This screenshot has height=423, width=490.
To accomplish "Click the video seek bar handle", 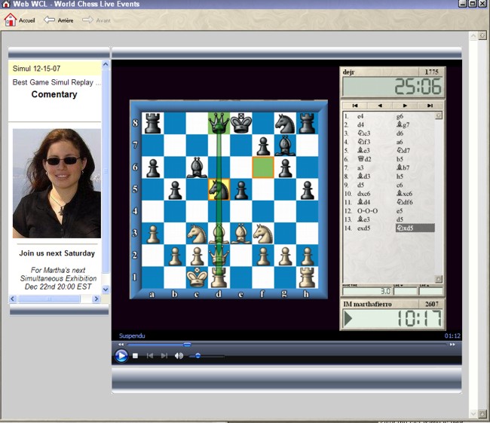I will [187, 345].
